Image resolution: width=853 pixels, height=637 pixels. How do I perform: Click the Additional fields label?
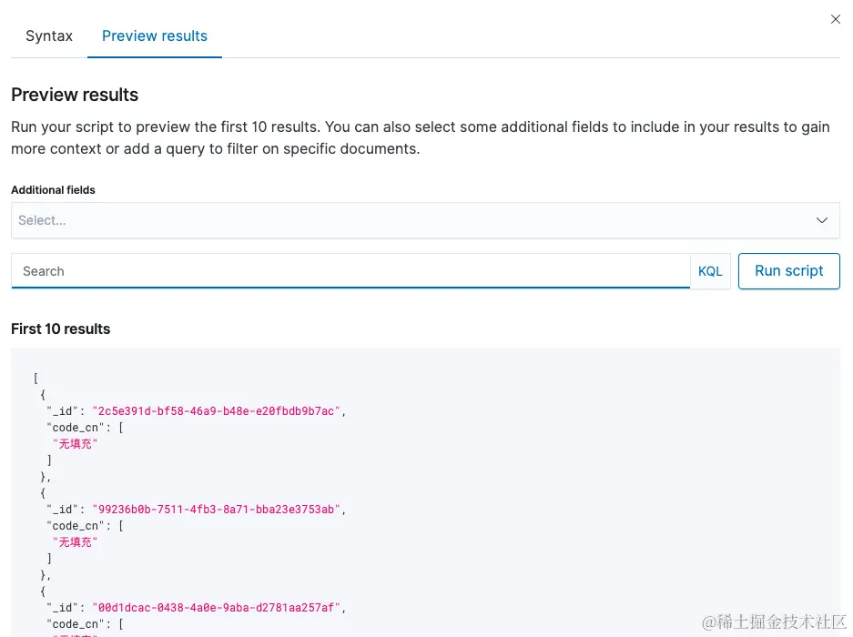tap(53, 190)
